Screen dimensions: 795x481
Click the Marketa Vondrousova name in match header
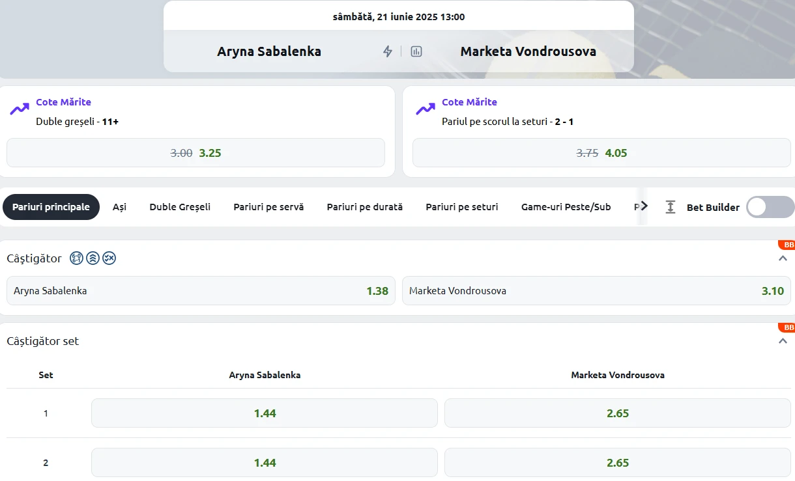[528, 51]
